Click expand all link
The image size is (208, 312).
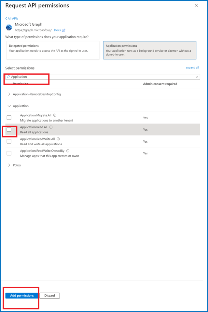click(192, 68)
